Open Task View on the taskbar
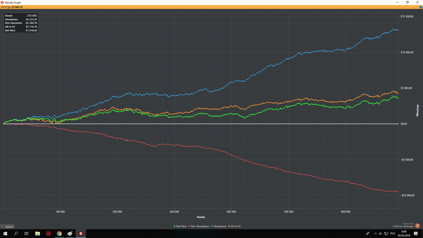423x238 pixels. (x=27, y=233)
